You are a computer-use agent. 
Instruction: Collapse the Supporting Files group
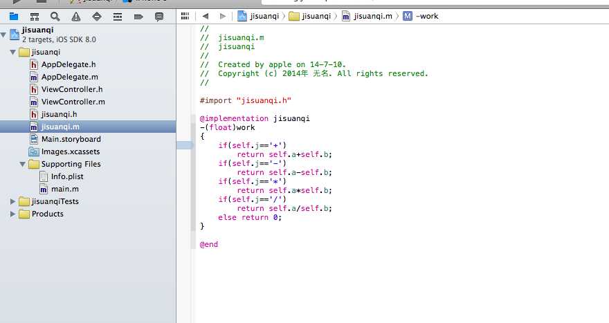(x=23, y=164)
